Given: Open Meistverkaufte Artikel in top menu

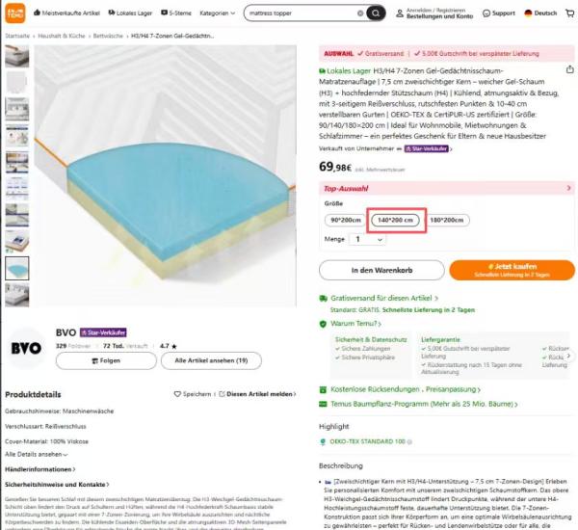Looking at the screenshot, I should click(x=66, y=13).
